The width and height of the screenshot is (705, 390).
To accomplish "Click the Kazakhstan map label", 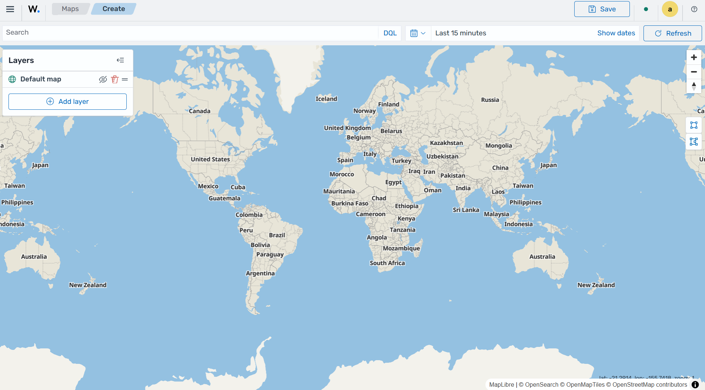I will 446,143.
